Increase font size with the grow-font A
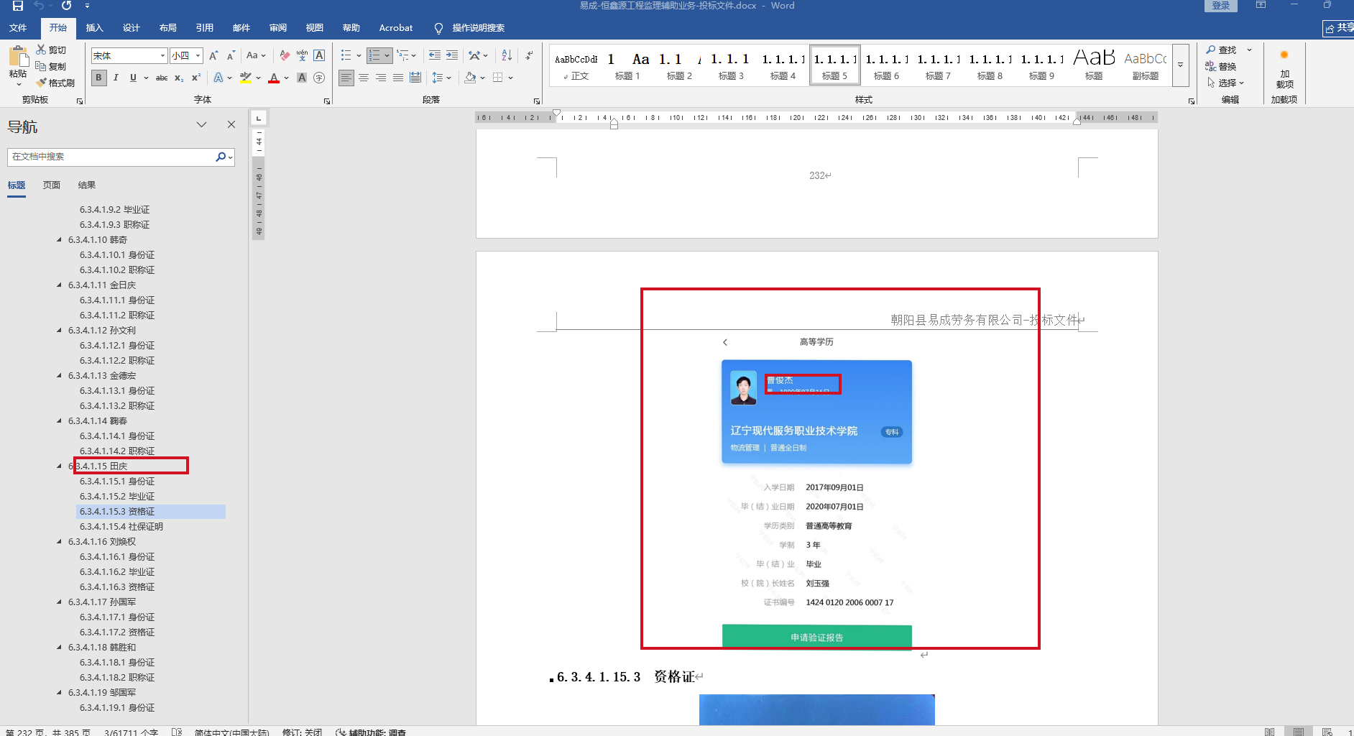Viewport: 1354px width, 736px height. point(213,55)
